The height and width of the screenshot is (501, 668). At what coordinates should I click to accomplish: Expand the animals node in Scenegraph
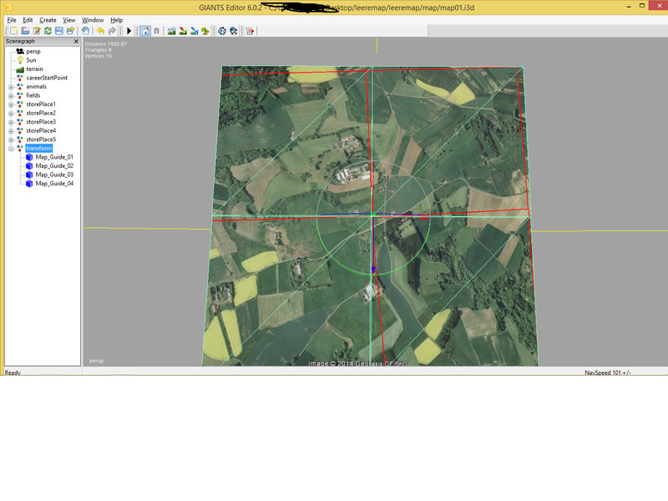11,87
